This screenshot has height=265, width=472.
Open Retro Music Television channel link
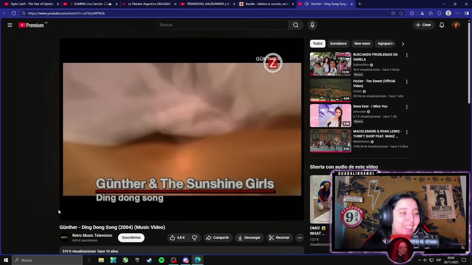pos(92,236)
